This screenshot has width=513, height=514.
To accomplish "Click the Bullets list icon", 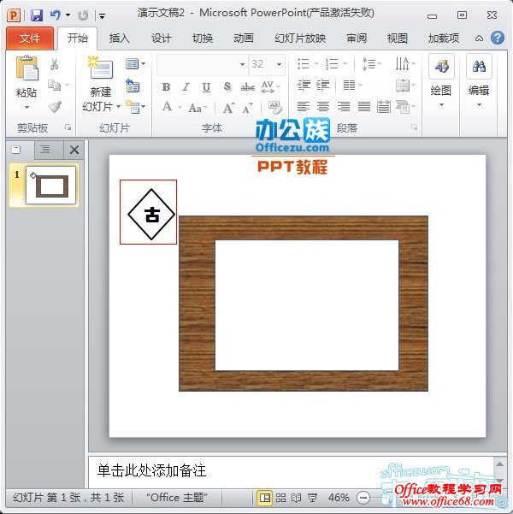I will 304,63.
